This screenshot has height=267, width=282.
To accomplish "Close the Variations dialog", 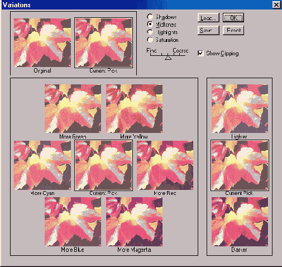I will click(x=276, y=5).
